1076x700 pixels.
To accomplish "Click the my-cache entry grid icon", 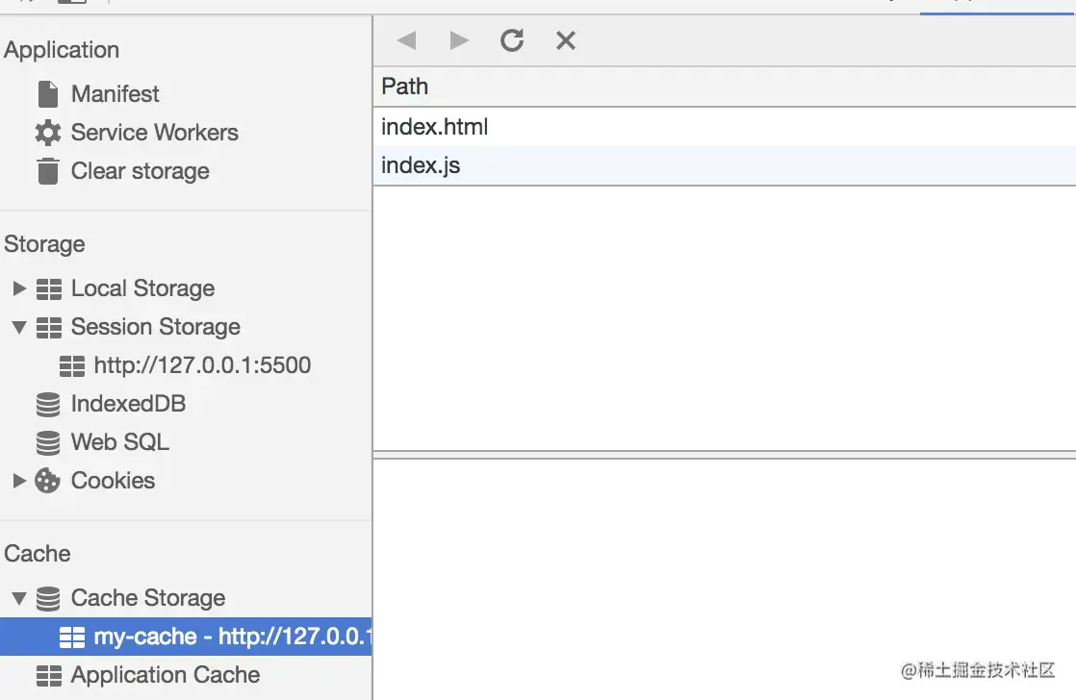I will pyautogui.click(x=72, y=637).
